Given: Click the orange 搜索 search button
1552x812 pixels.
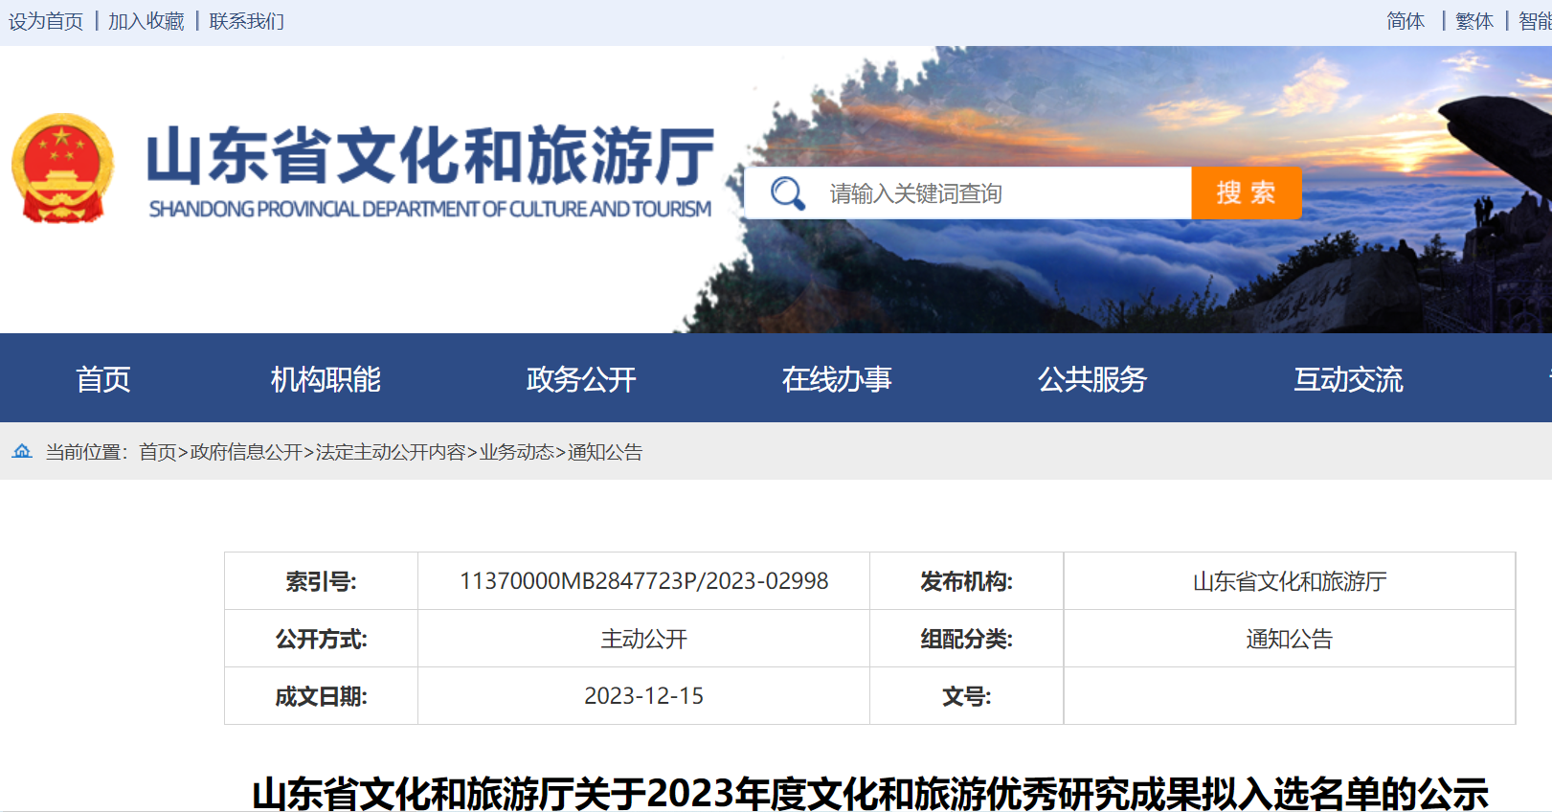Looking at the screenshot, I should [x=1246, y=193].
